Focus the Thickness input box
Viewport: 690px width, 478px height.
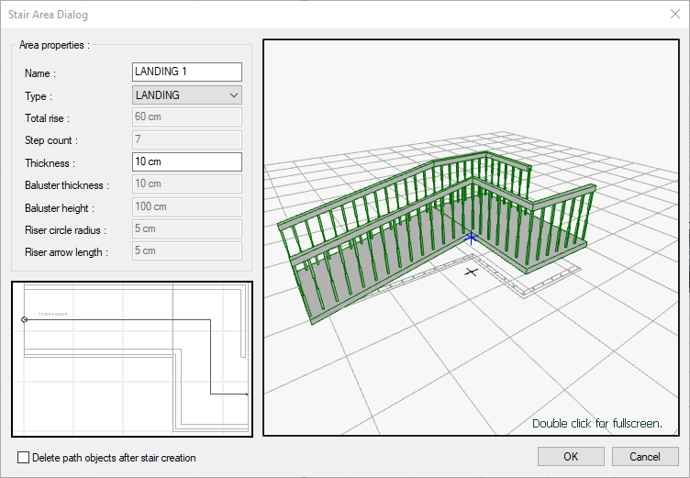pos(187,162)
